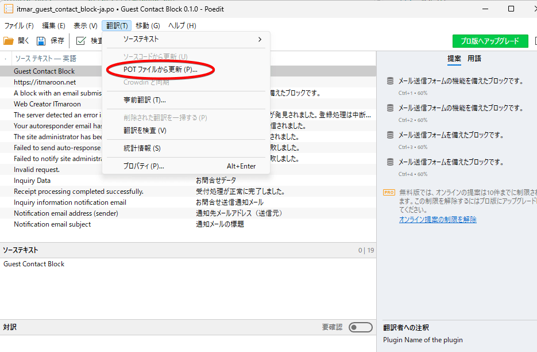Click the validate checkmark icon in toolbar
The width and height of the screenshot is (537, 352).
click(x=81, y=41)
